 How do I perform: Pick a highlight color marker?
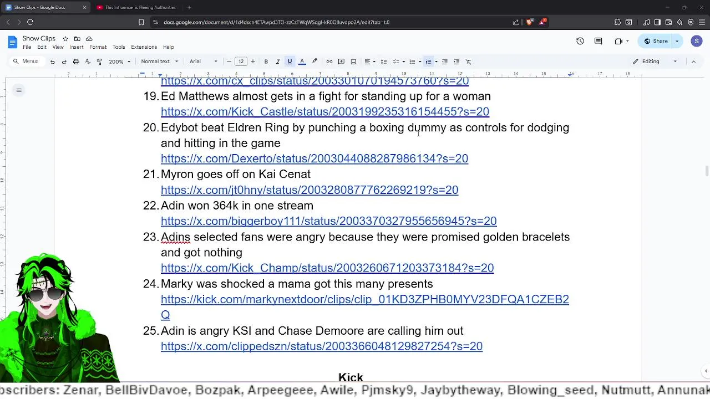[315, 62]
